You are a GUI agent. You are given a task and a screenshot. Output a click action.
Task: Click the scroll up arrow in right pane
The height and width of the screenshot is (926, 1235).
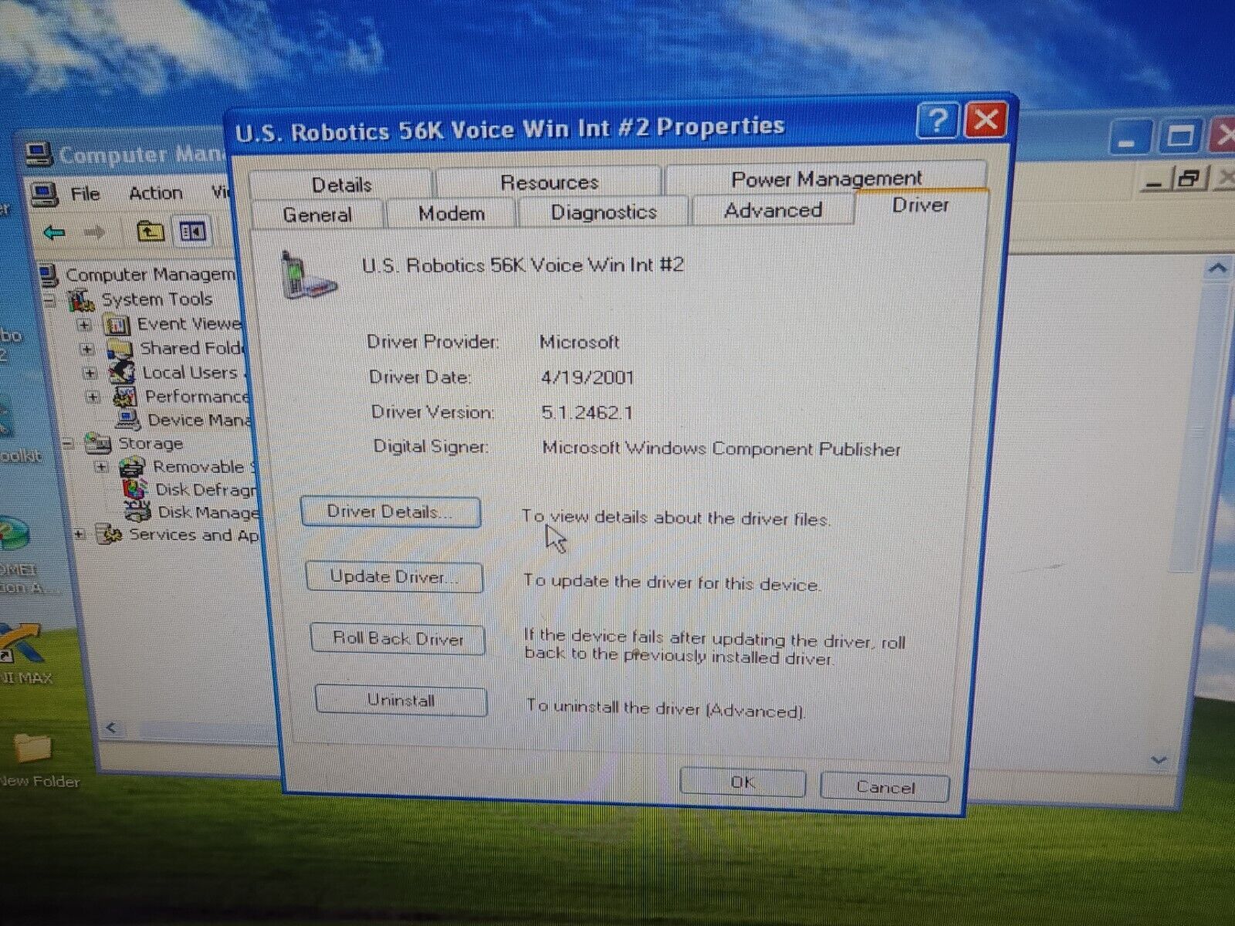tap(1217, 269)
